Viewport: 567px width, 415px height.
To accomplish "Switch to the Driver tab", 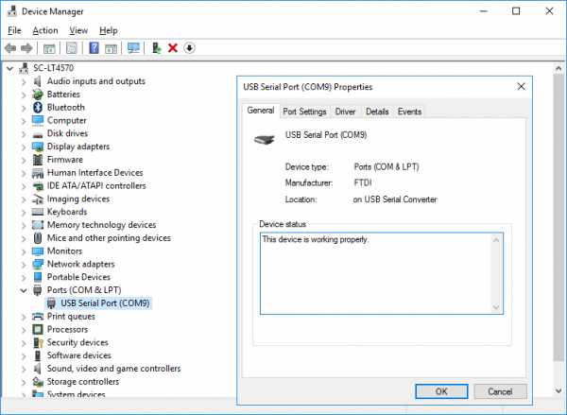I will [x=345, y=112].
